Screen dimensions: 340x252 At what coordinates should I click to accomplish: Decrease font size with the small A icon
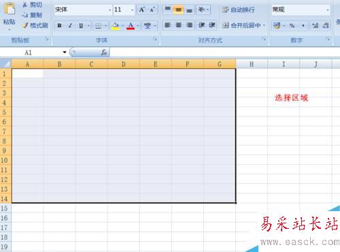(152, 10)
